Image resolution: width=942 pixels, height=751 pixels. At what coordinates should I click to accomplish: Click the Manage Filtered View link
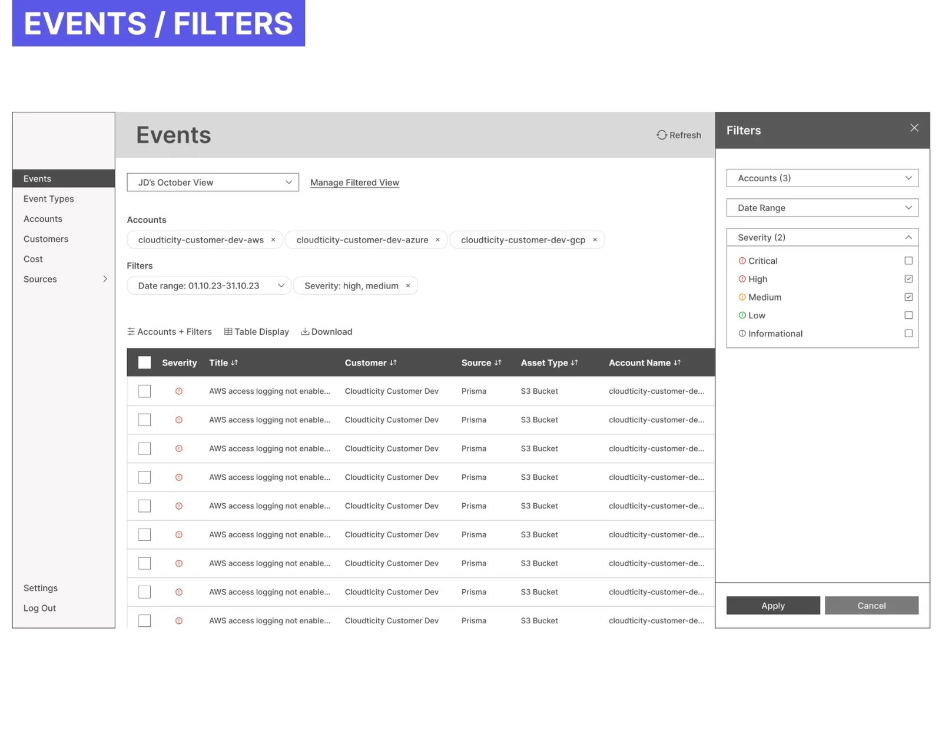[354, 182]
